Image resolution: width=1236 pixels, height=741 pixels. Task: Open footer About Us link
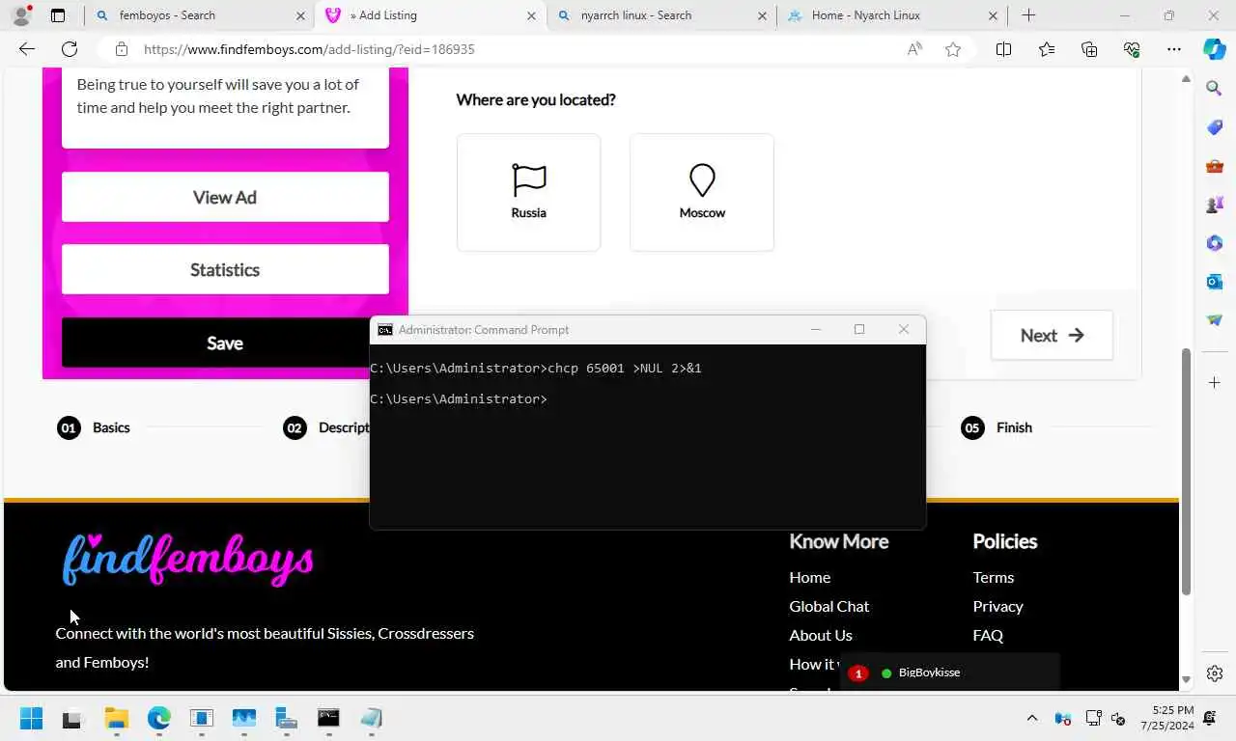click(x=820, y=635)
